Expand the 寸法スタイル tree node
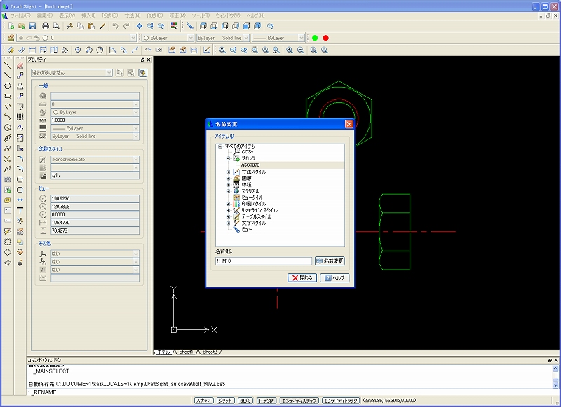 pos(229,172)
